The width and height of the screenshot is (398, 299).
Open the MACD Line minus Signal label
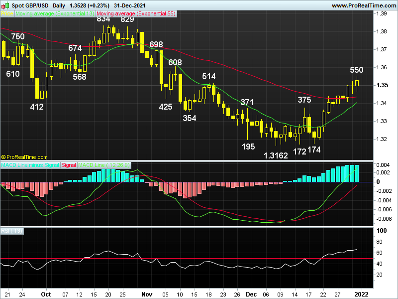click(29, 165)
